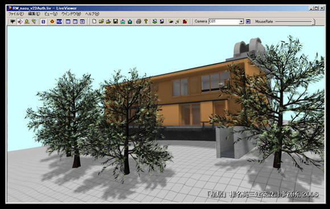Open the ウインドウ menu
This screenshot has height=209, width=330.
71,14
